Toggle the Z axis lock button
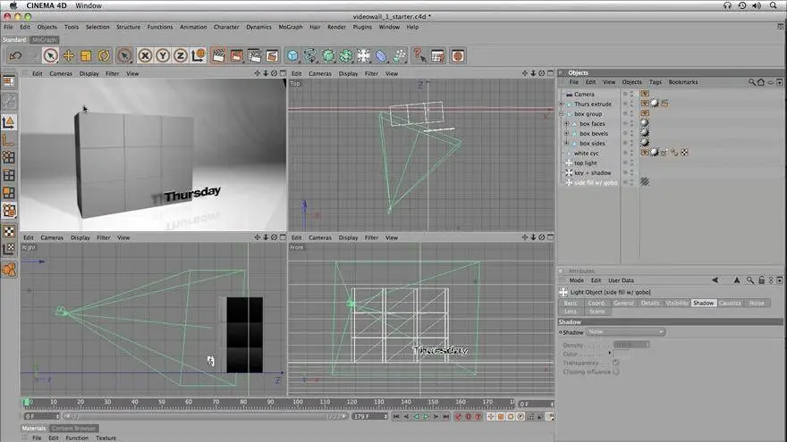 tap(181, 55)
